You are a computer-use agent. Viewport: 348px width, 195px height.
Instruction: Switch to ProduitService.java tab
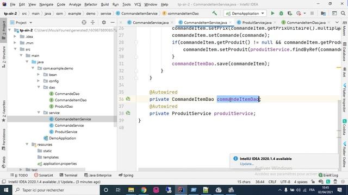256,22
